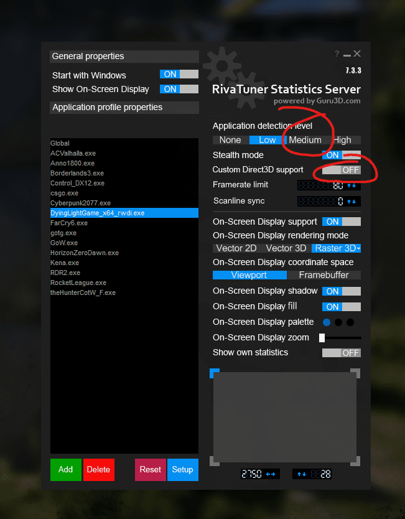Select csgo.exe profile
The image size is (405, 519).
click(124, 193)
